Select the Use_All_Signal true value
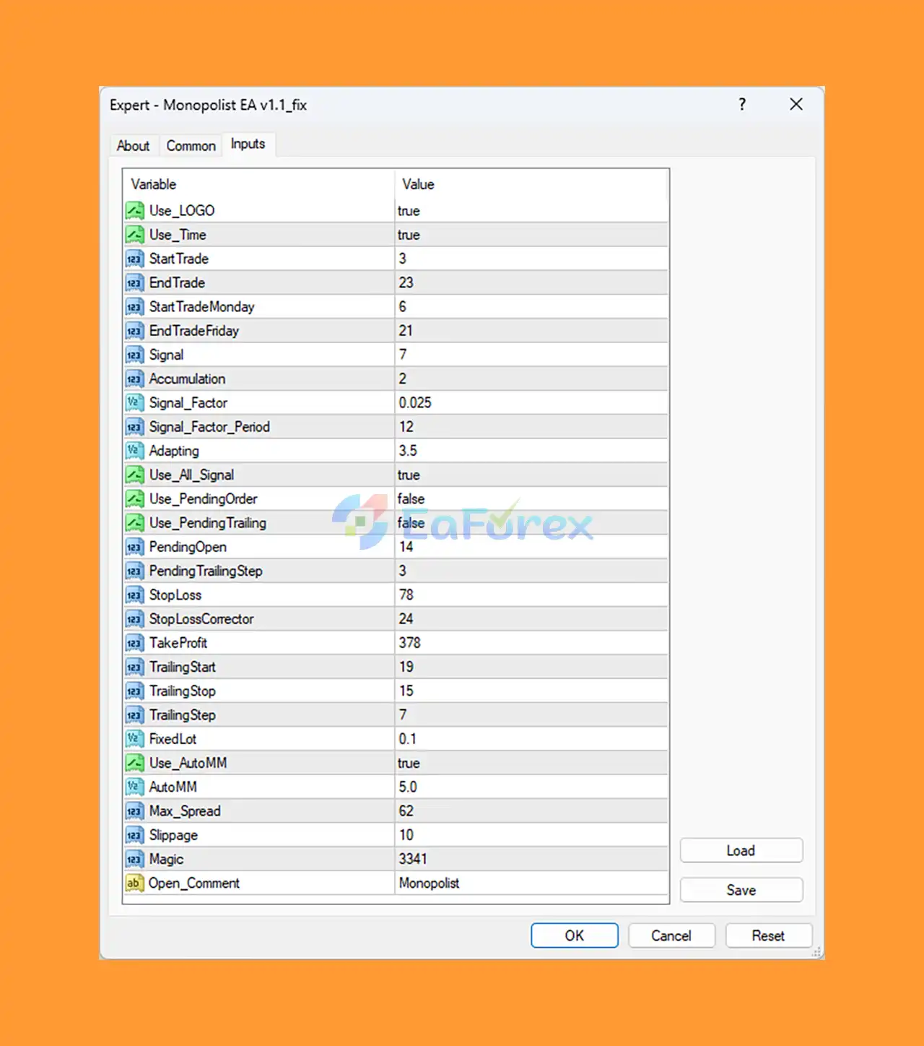The image size is (924, 1046). pyautogui.click(x=409, y=475)
